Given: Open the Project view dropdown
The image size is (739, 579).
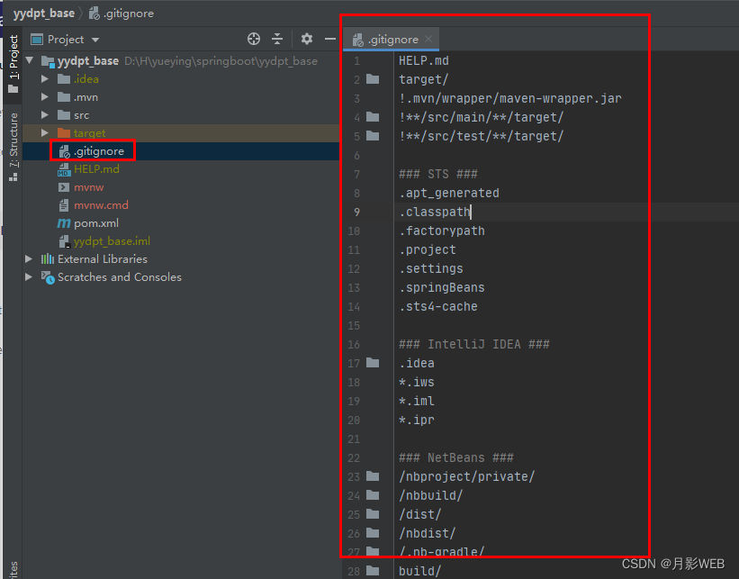Looking at the screenshot, I should coord(95,40).
